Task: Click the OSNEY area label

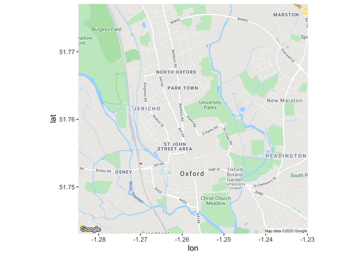Action: pos(124,172)
